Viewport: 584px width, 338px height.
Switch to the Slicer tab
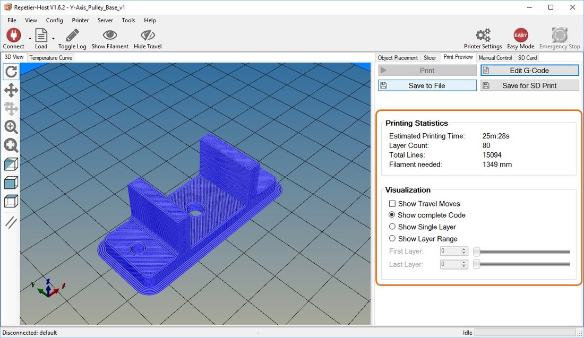(x=430, y=58)
